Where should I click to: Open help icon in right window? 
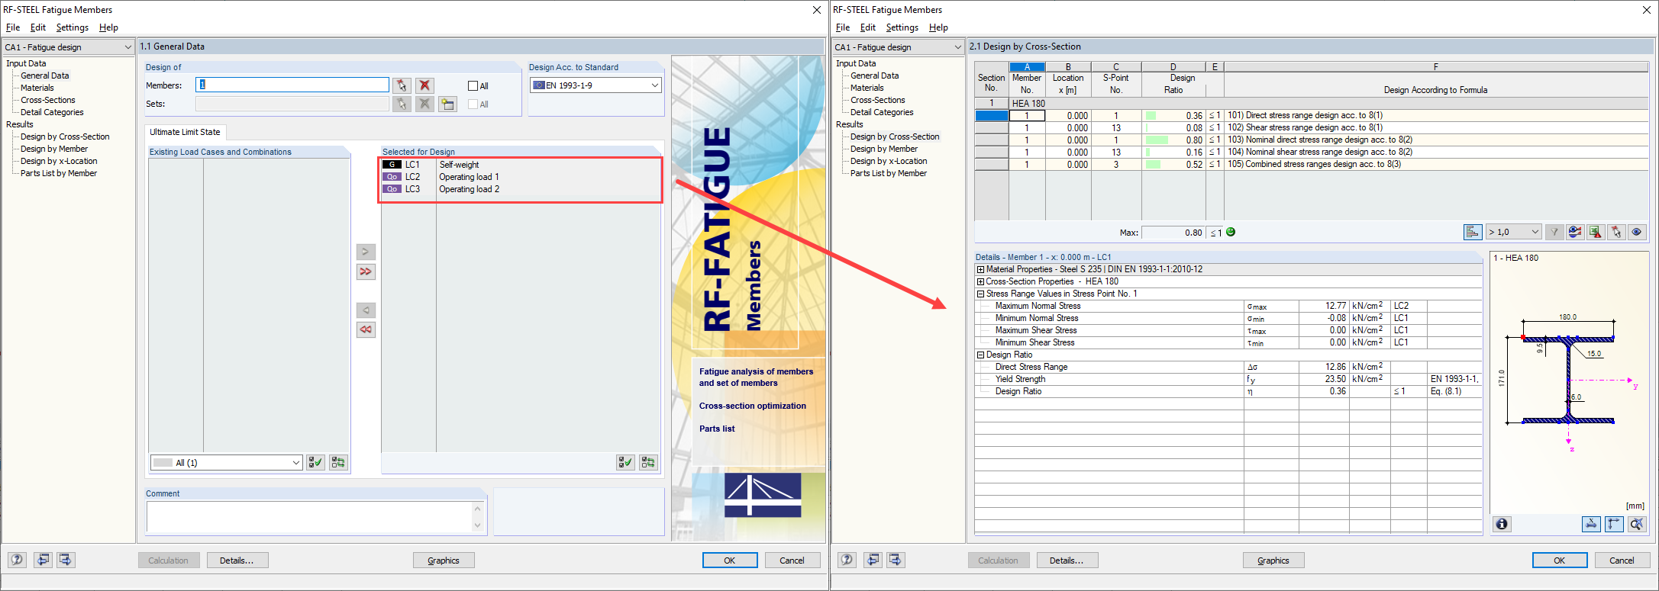point(847,560)
